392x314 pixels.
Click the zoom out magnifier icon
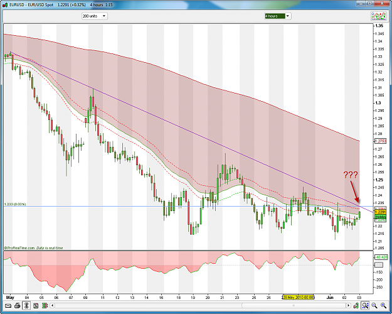coord(374,305)
